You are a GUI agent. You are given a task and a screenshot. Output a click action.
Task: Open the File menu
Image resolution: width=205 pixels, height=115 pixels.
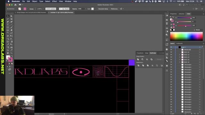point(23,1)
